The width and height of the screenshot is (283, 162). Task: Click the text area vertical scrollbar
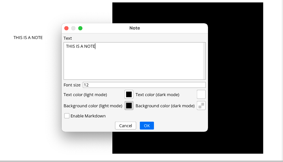click(x=204, y=61)
